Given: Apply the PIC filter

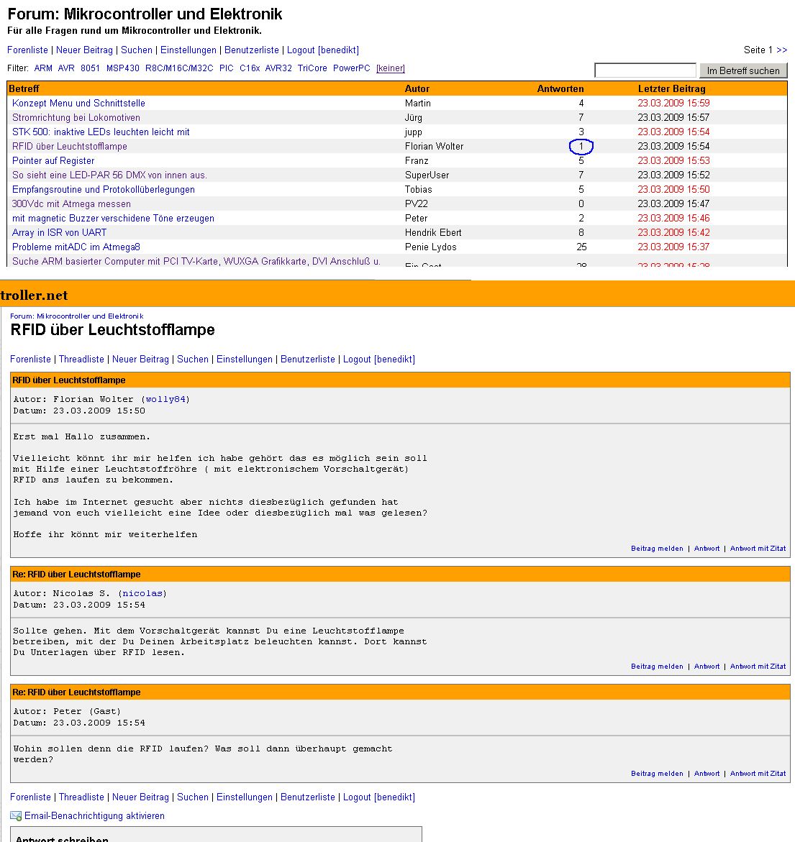Looking at the screenshot, I should coord(226,68).
